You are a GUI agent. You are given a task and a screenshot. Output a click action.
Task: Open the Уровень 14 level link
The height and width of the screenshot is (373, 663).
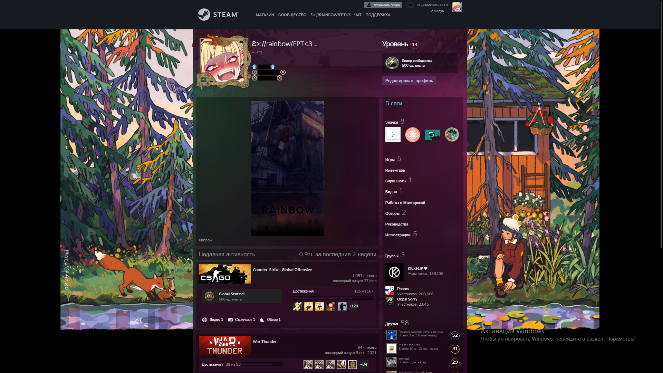tap(401, 44)
